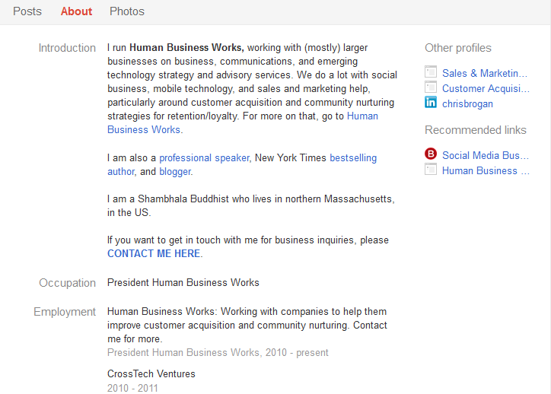Click the 'CrossTech Ventures' employment entry
The height and width of the screenshot is (394, 551).
coord(151,374)
